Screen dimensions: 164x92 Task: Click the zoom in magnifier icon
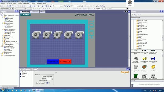67,6
